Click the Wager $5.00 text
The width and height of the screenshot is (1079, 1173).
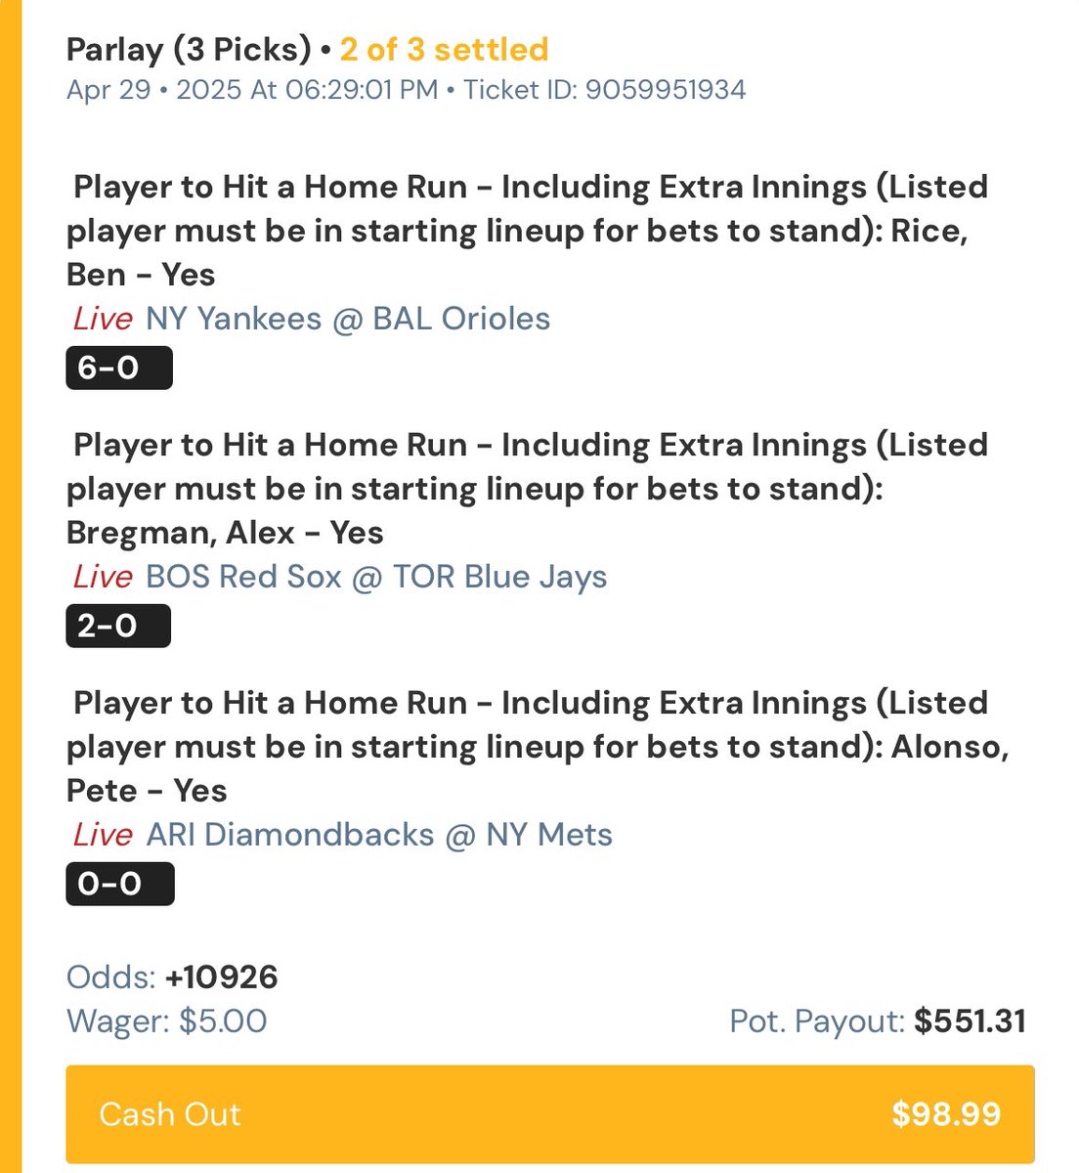(166, 1022)
